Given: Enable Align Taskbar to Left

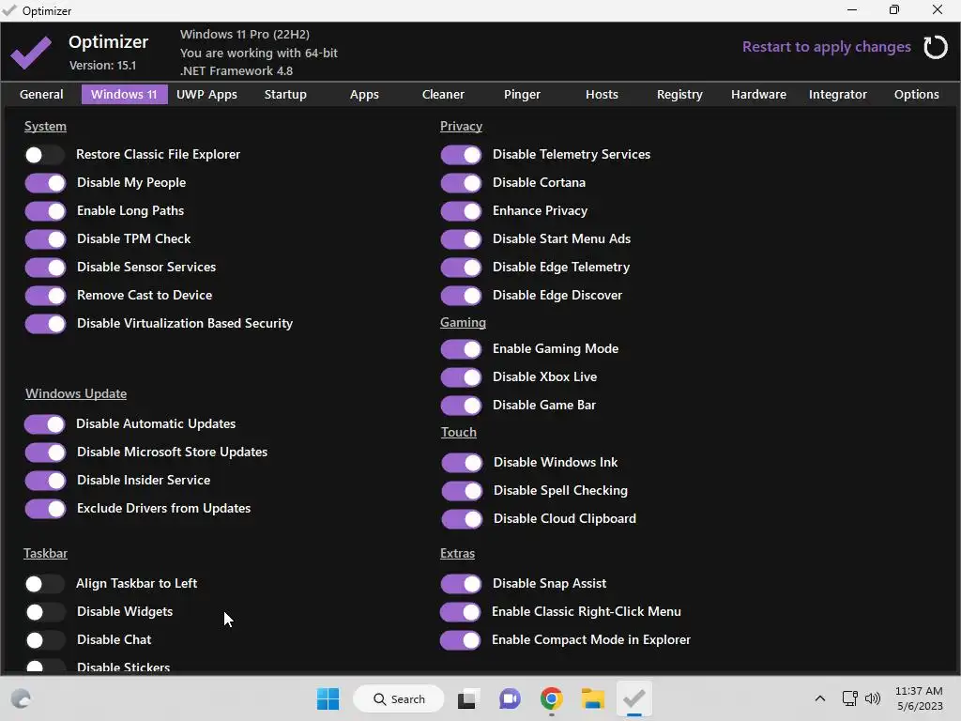Looking at the screenshot, I should (x=45, y=584).
